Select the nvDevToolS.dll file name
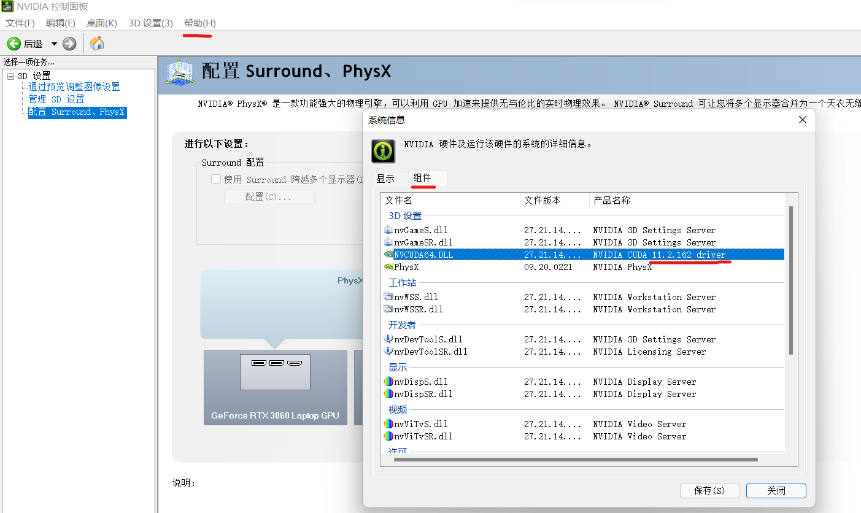The height and width of the screenshot is (513, 861). [x=428, y=339]
